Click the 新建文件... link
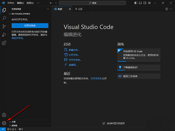The width and height of the screenshot is (175, 131). tap(74, 50)
